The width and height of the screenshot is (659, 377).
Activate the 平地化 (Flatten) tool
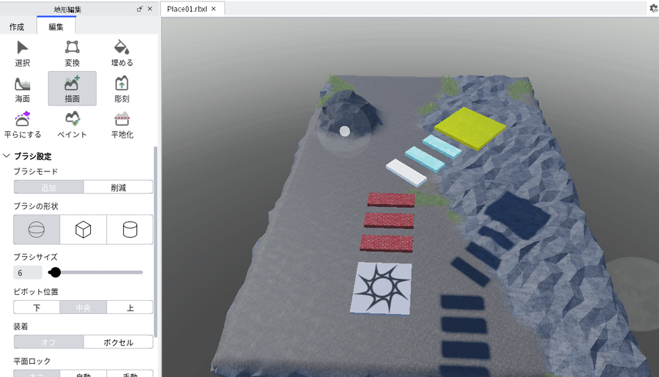pyautogui.click(x=122, y=125)
